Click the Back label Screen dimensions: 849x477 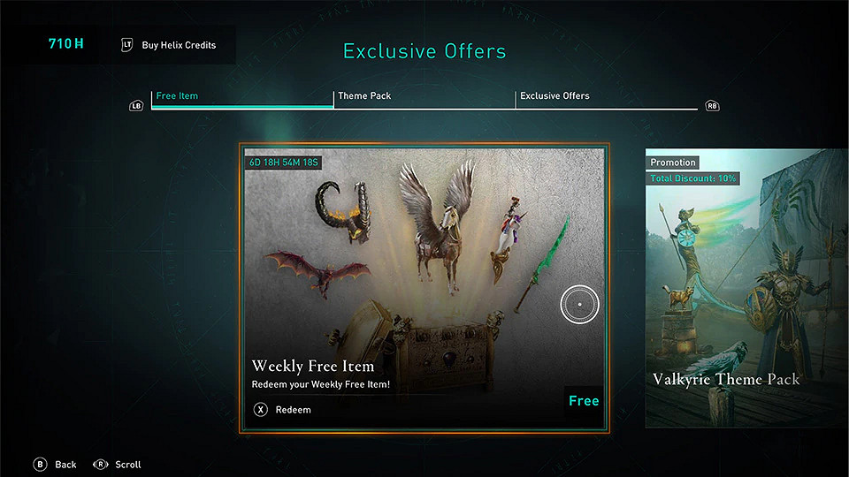click(x=65, y=465)
